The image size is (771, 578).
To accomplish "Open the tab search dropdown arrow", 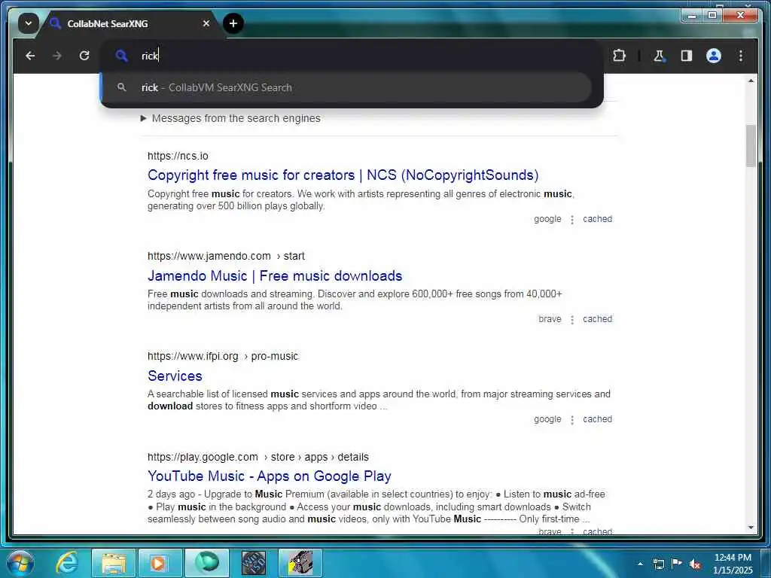I will [x=29, y=23].
